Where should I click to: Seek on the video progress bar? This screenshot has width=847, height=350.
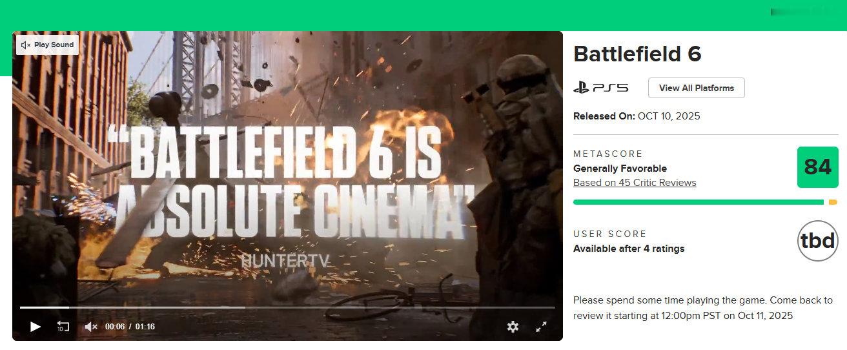click(x=287, y=307)
